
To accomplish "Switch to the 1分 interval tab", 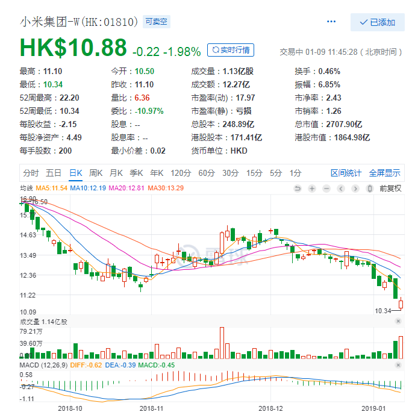I will (295, 173).
